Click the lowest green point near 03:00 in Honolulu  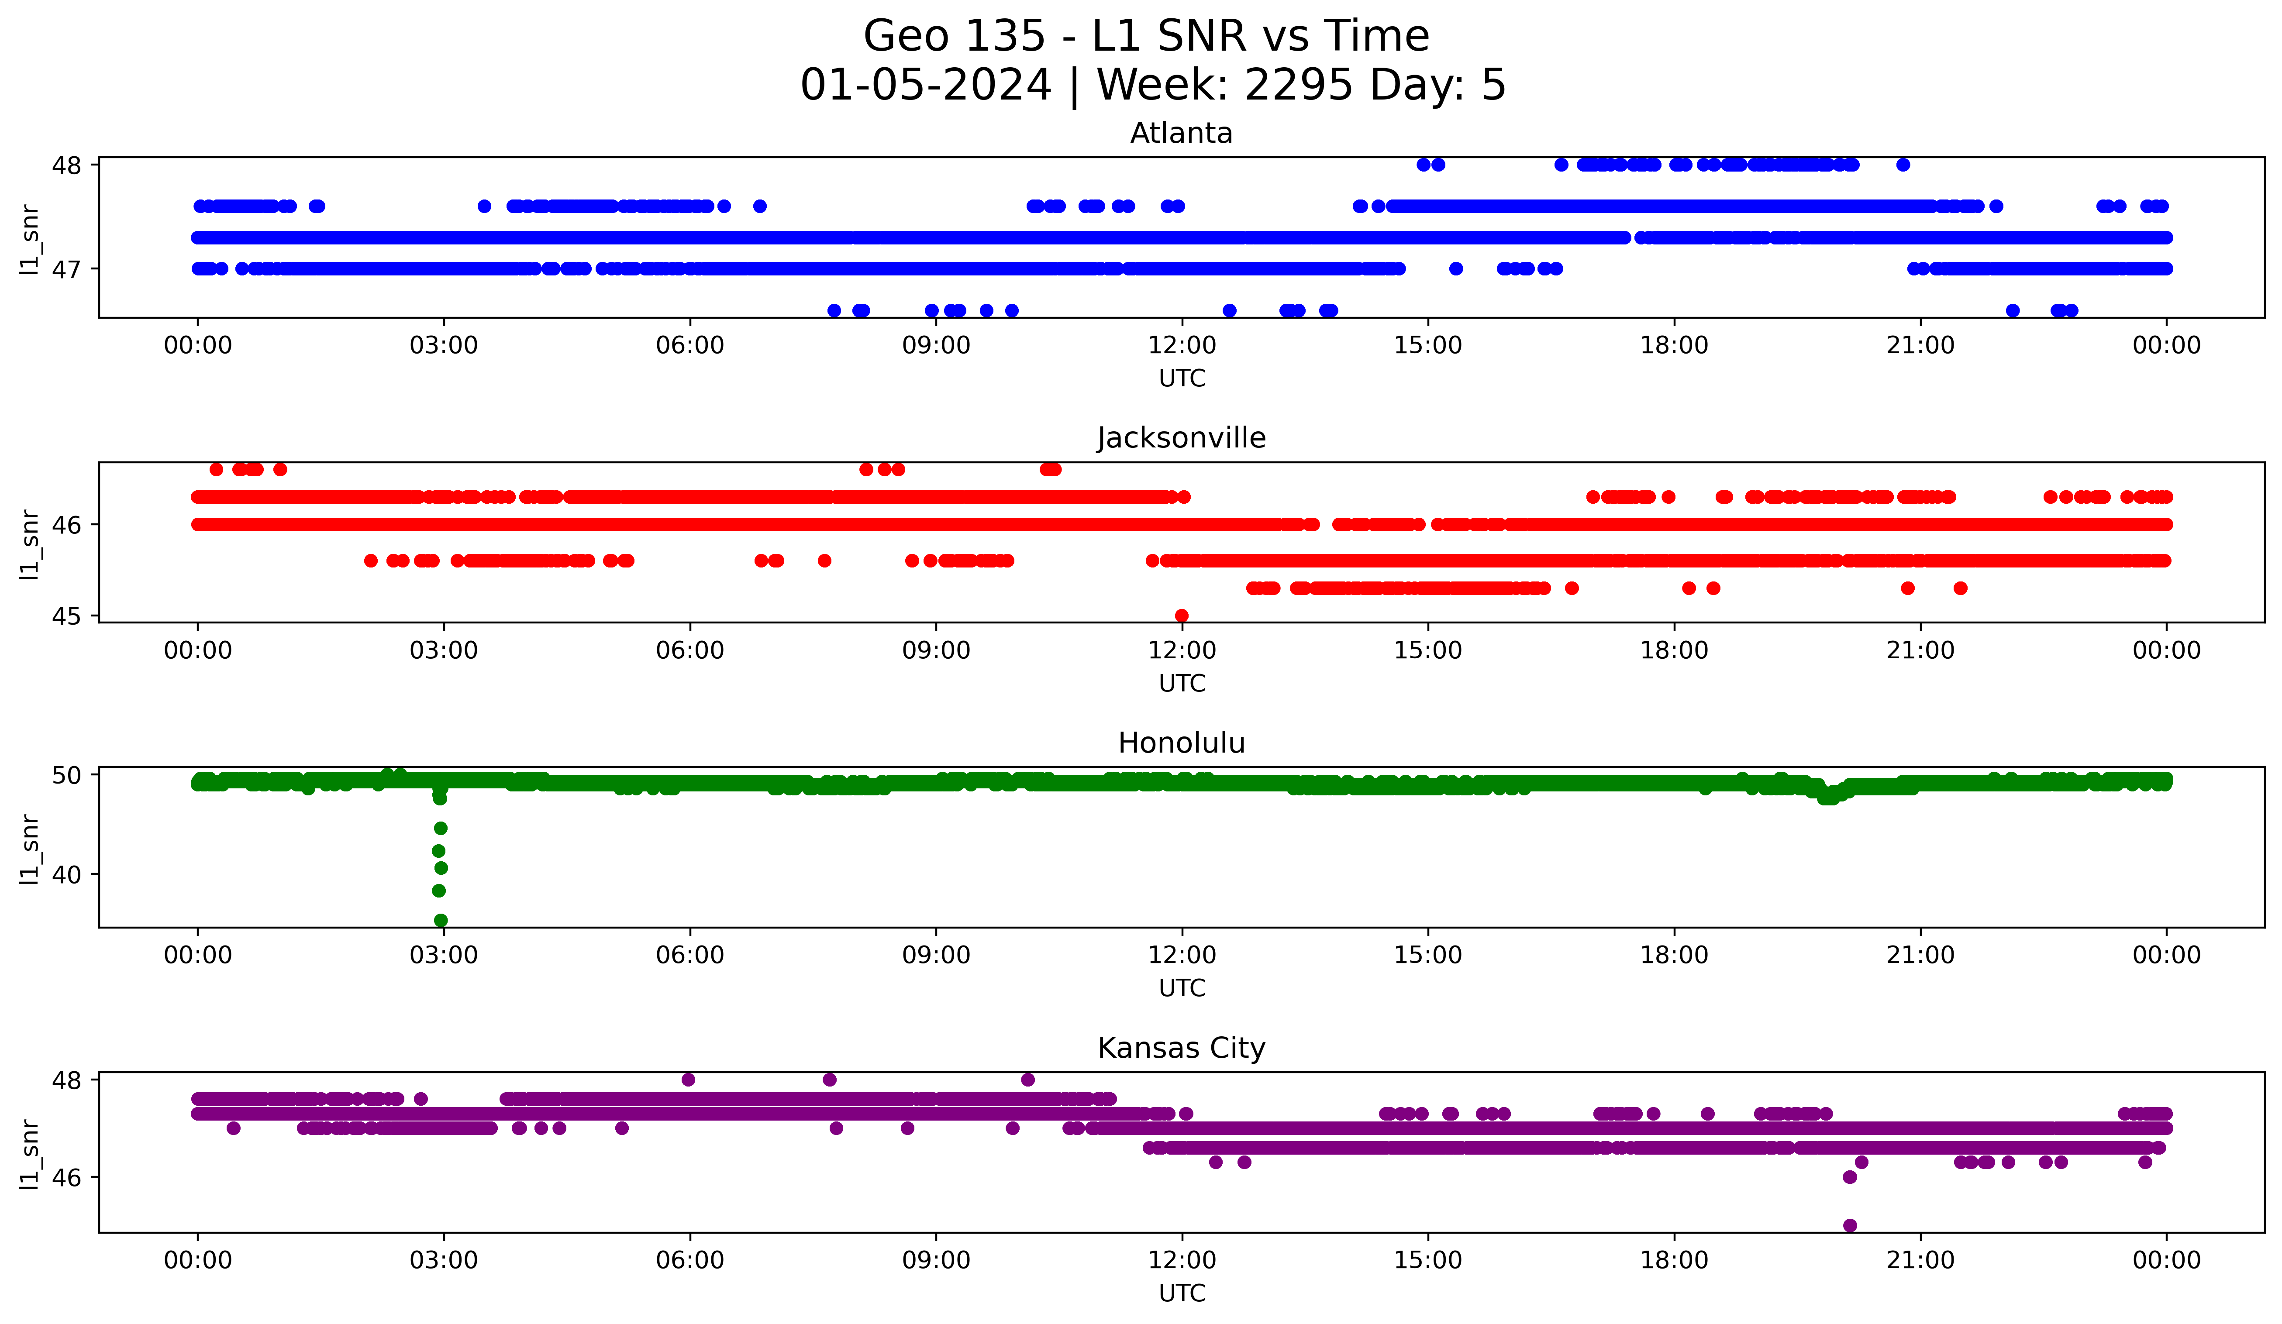tap(441, 920)
